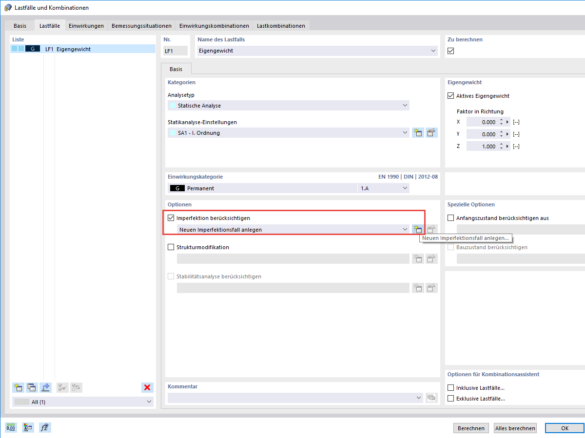This screenshot has height=438, width=585.
Task: Click the new structure modification icon
Action: click(417, 258)
